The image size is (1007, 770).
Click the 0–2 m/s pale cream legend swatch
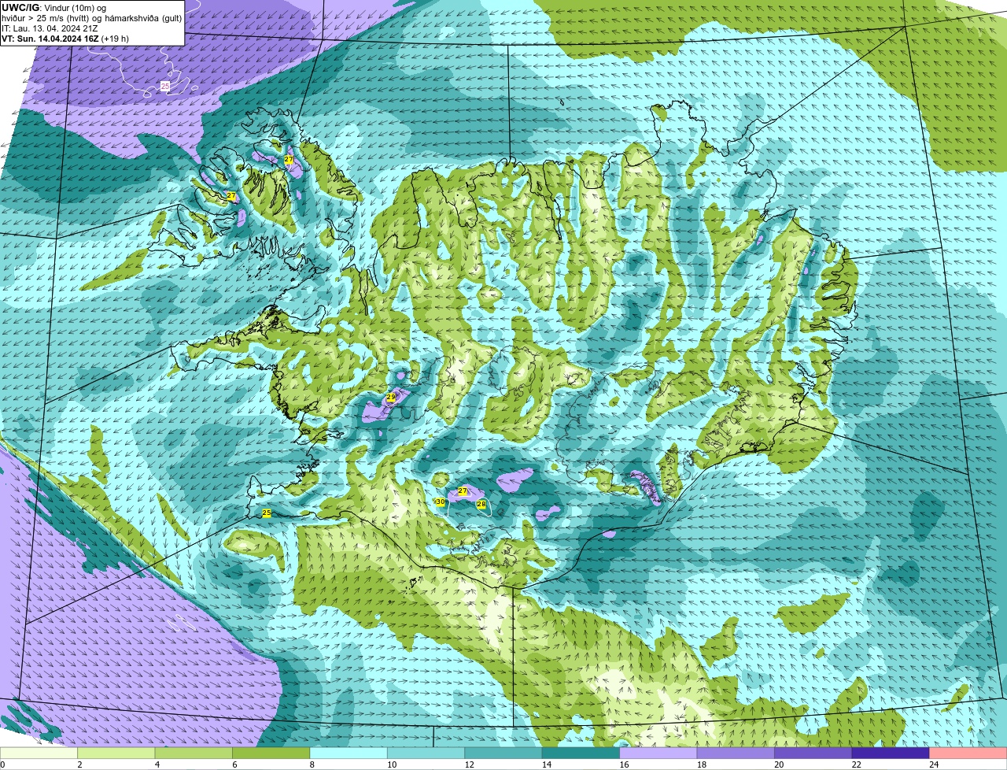39,753
